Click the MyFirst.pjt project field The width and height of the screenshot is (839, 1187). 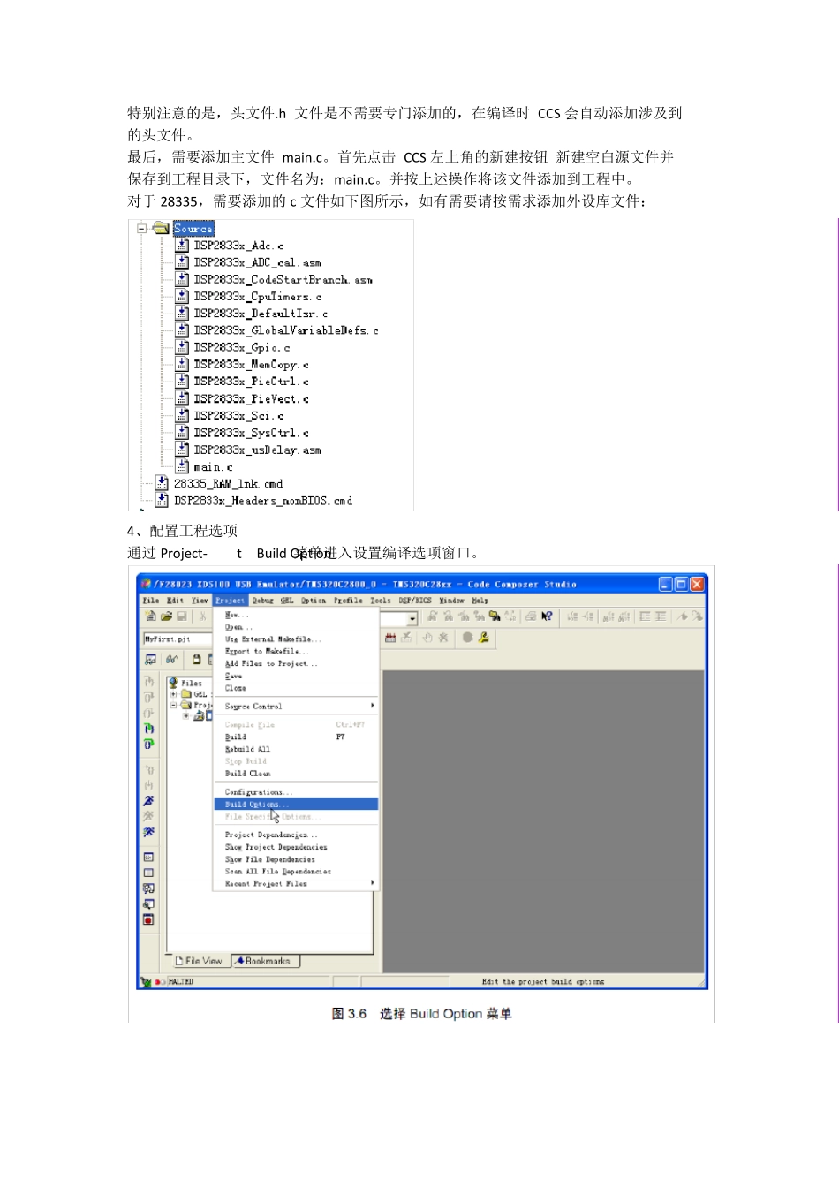click(177, 639)
